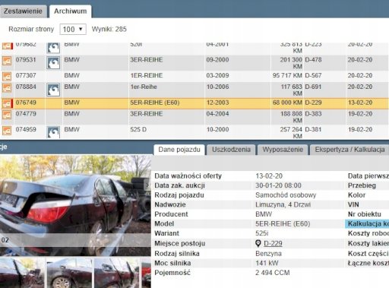Click the orange status icon for row 077307

7,76
